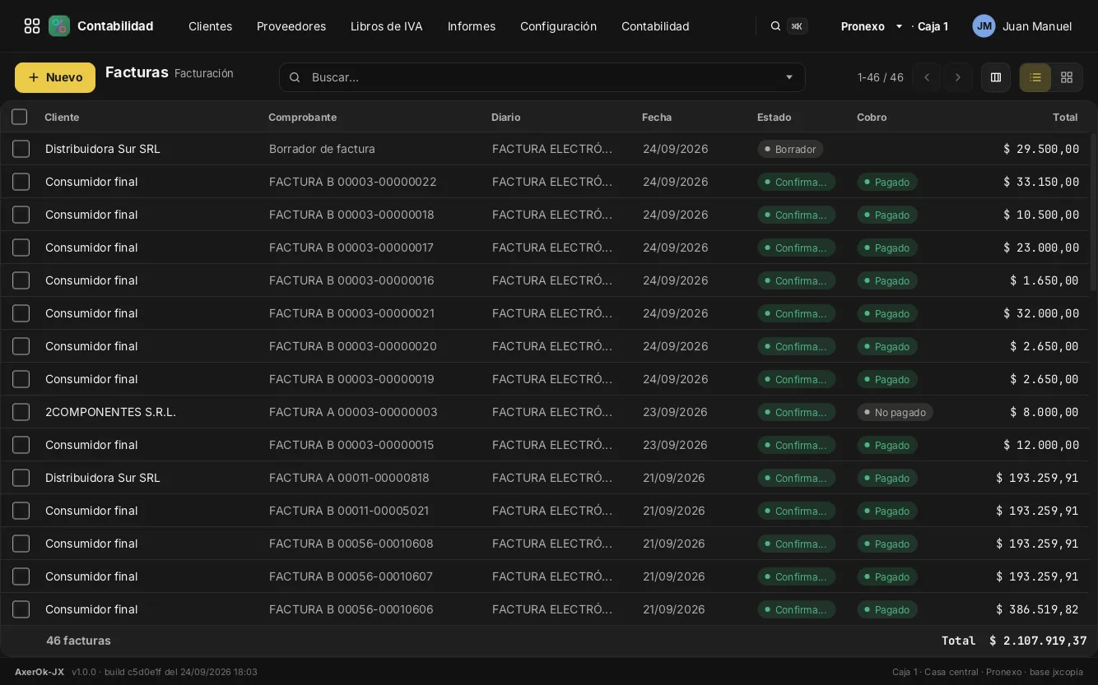Sort by the Total column header
This screenshot has height=685, width=1098.
(x=1065, y=117)
